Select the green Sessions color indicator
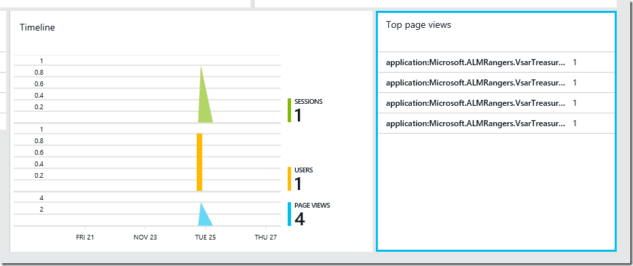 (x=290, y=110)
